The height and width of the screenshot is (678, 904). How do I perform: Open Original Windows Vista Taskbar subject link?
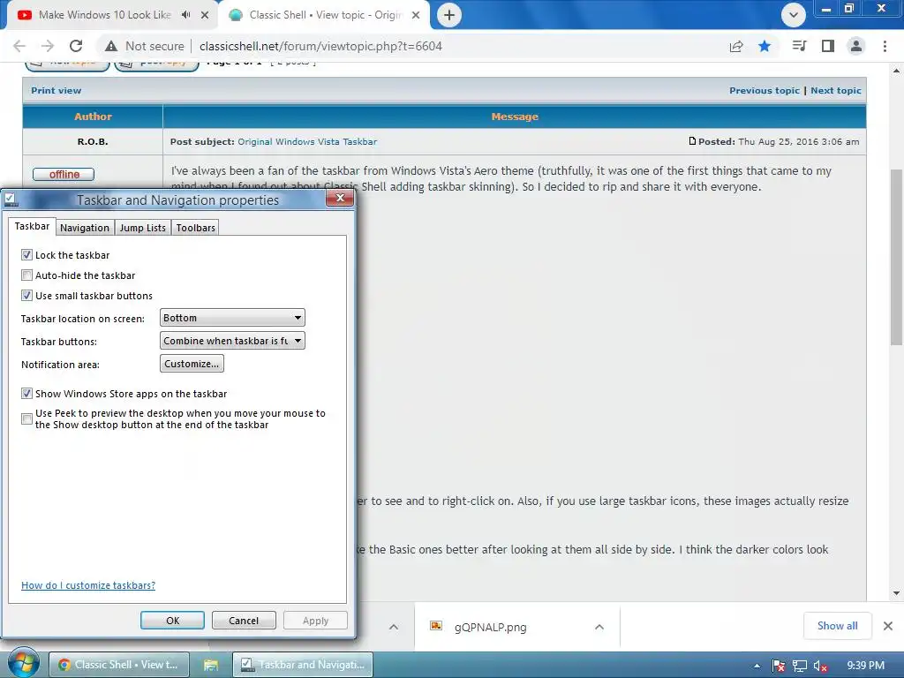[307, 142]
